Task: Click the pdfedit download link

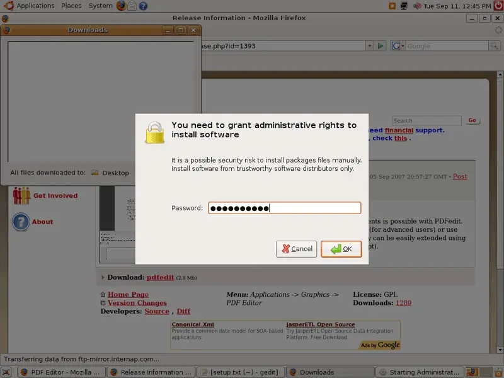Action: (160, 277)
